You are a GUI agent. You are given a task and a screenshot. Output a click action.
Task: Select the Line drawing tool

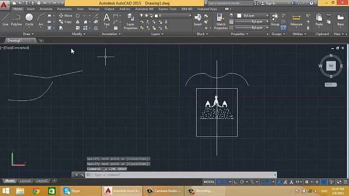point(5,20)
